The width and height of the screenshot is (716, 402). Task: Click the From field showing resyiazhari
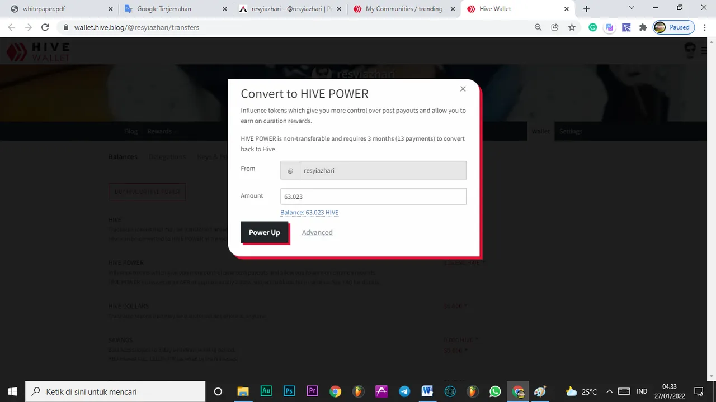(373, 170)
